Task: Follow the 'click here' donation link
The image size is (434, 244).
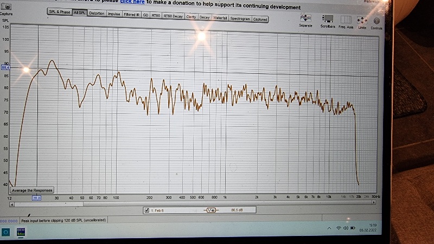Action: click(x=132, y=2)
